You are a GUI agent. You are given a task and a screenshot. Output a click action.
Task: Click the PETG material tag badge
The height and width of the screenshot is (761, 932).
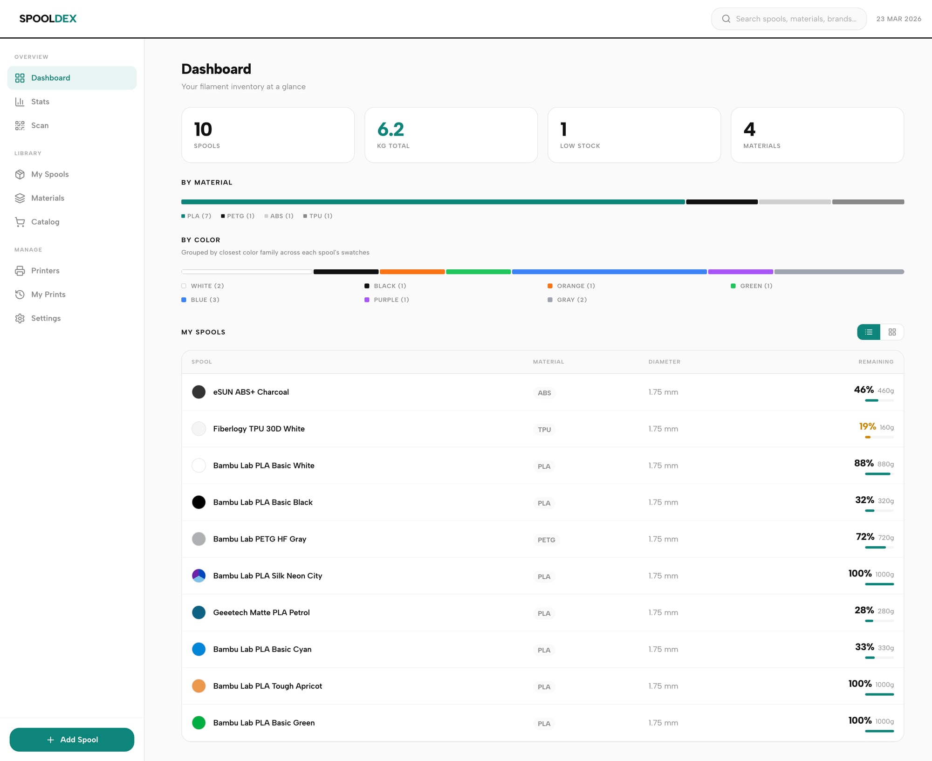pos(546,540)
